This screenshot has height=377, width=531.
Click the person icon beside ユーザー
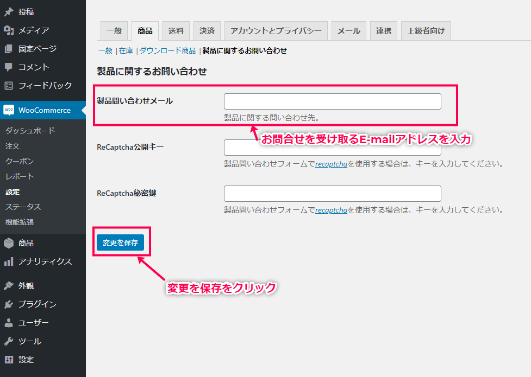(9, 323)
